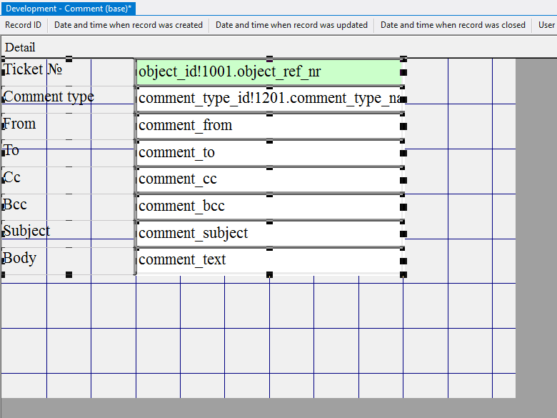Click the record closed date header
The height and width of the screenshot is (418, 557).
[x=453, y=25]
